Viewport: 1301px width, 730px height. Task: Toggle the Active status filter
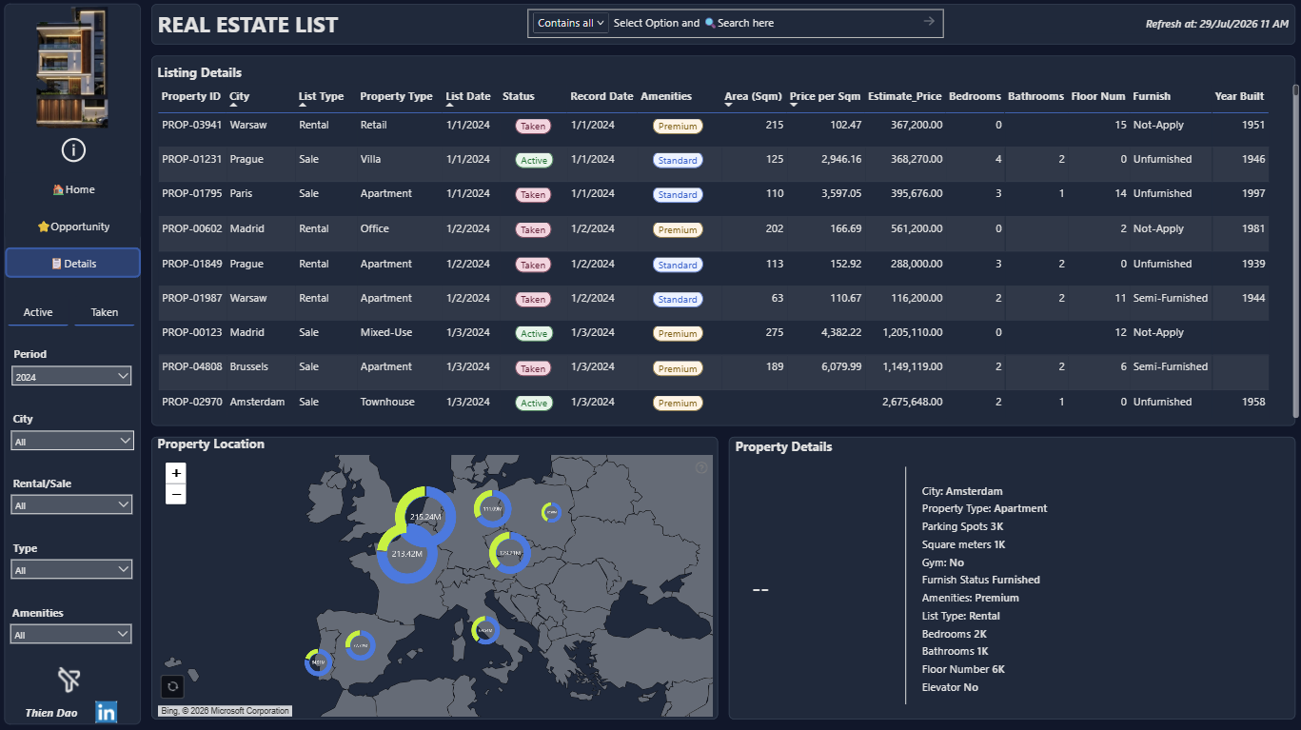[x=38, y=313]
